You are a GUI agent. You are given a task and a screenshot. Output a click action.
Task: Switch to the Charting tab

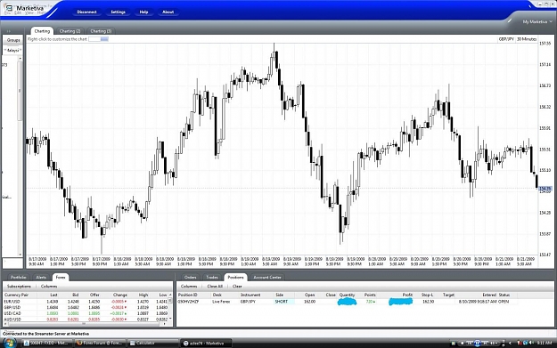[x=42, y=31]
